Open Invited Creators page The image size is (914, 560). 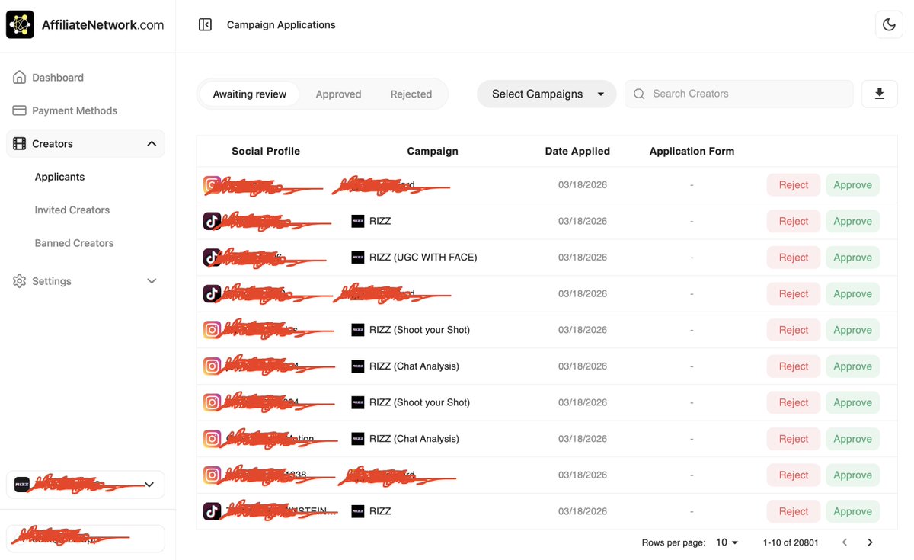(x=72, y=210)
